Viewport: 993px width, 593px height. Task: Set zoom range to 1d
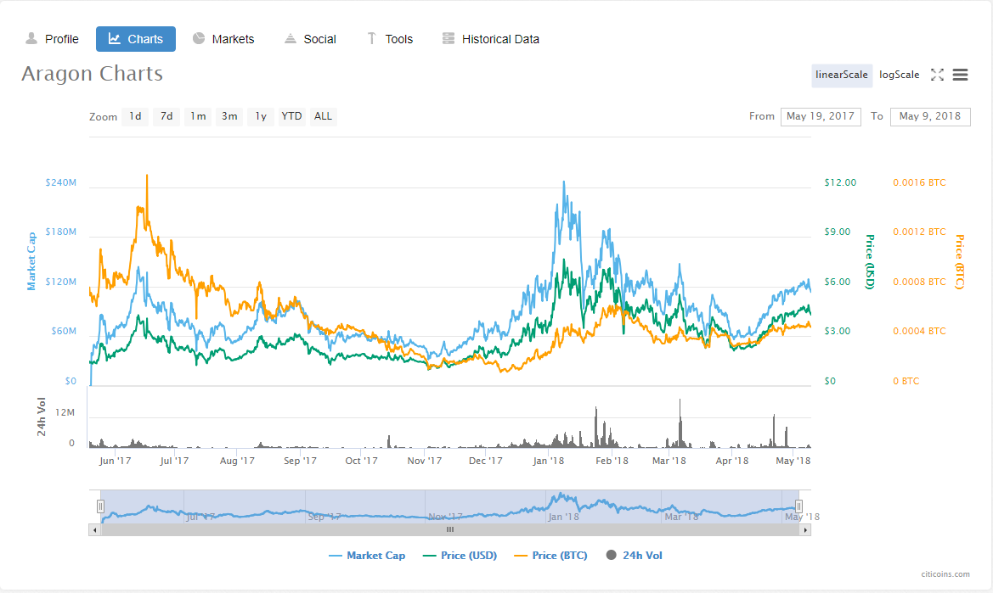pos(135,116)
